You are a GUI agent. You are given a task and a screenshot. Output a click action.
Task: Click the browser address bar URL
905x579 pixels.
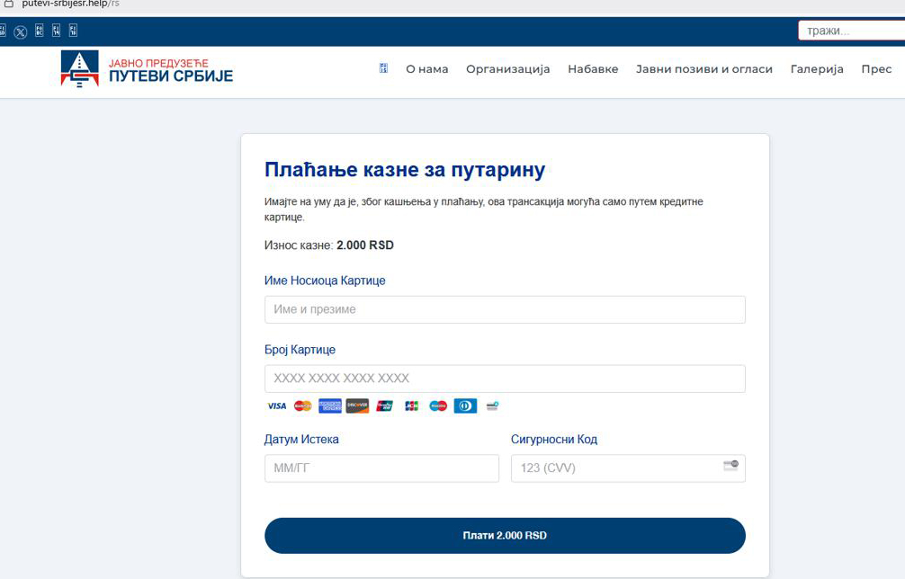pyautogui.click(x=70, y=4)
